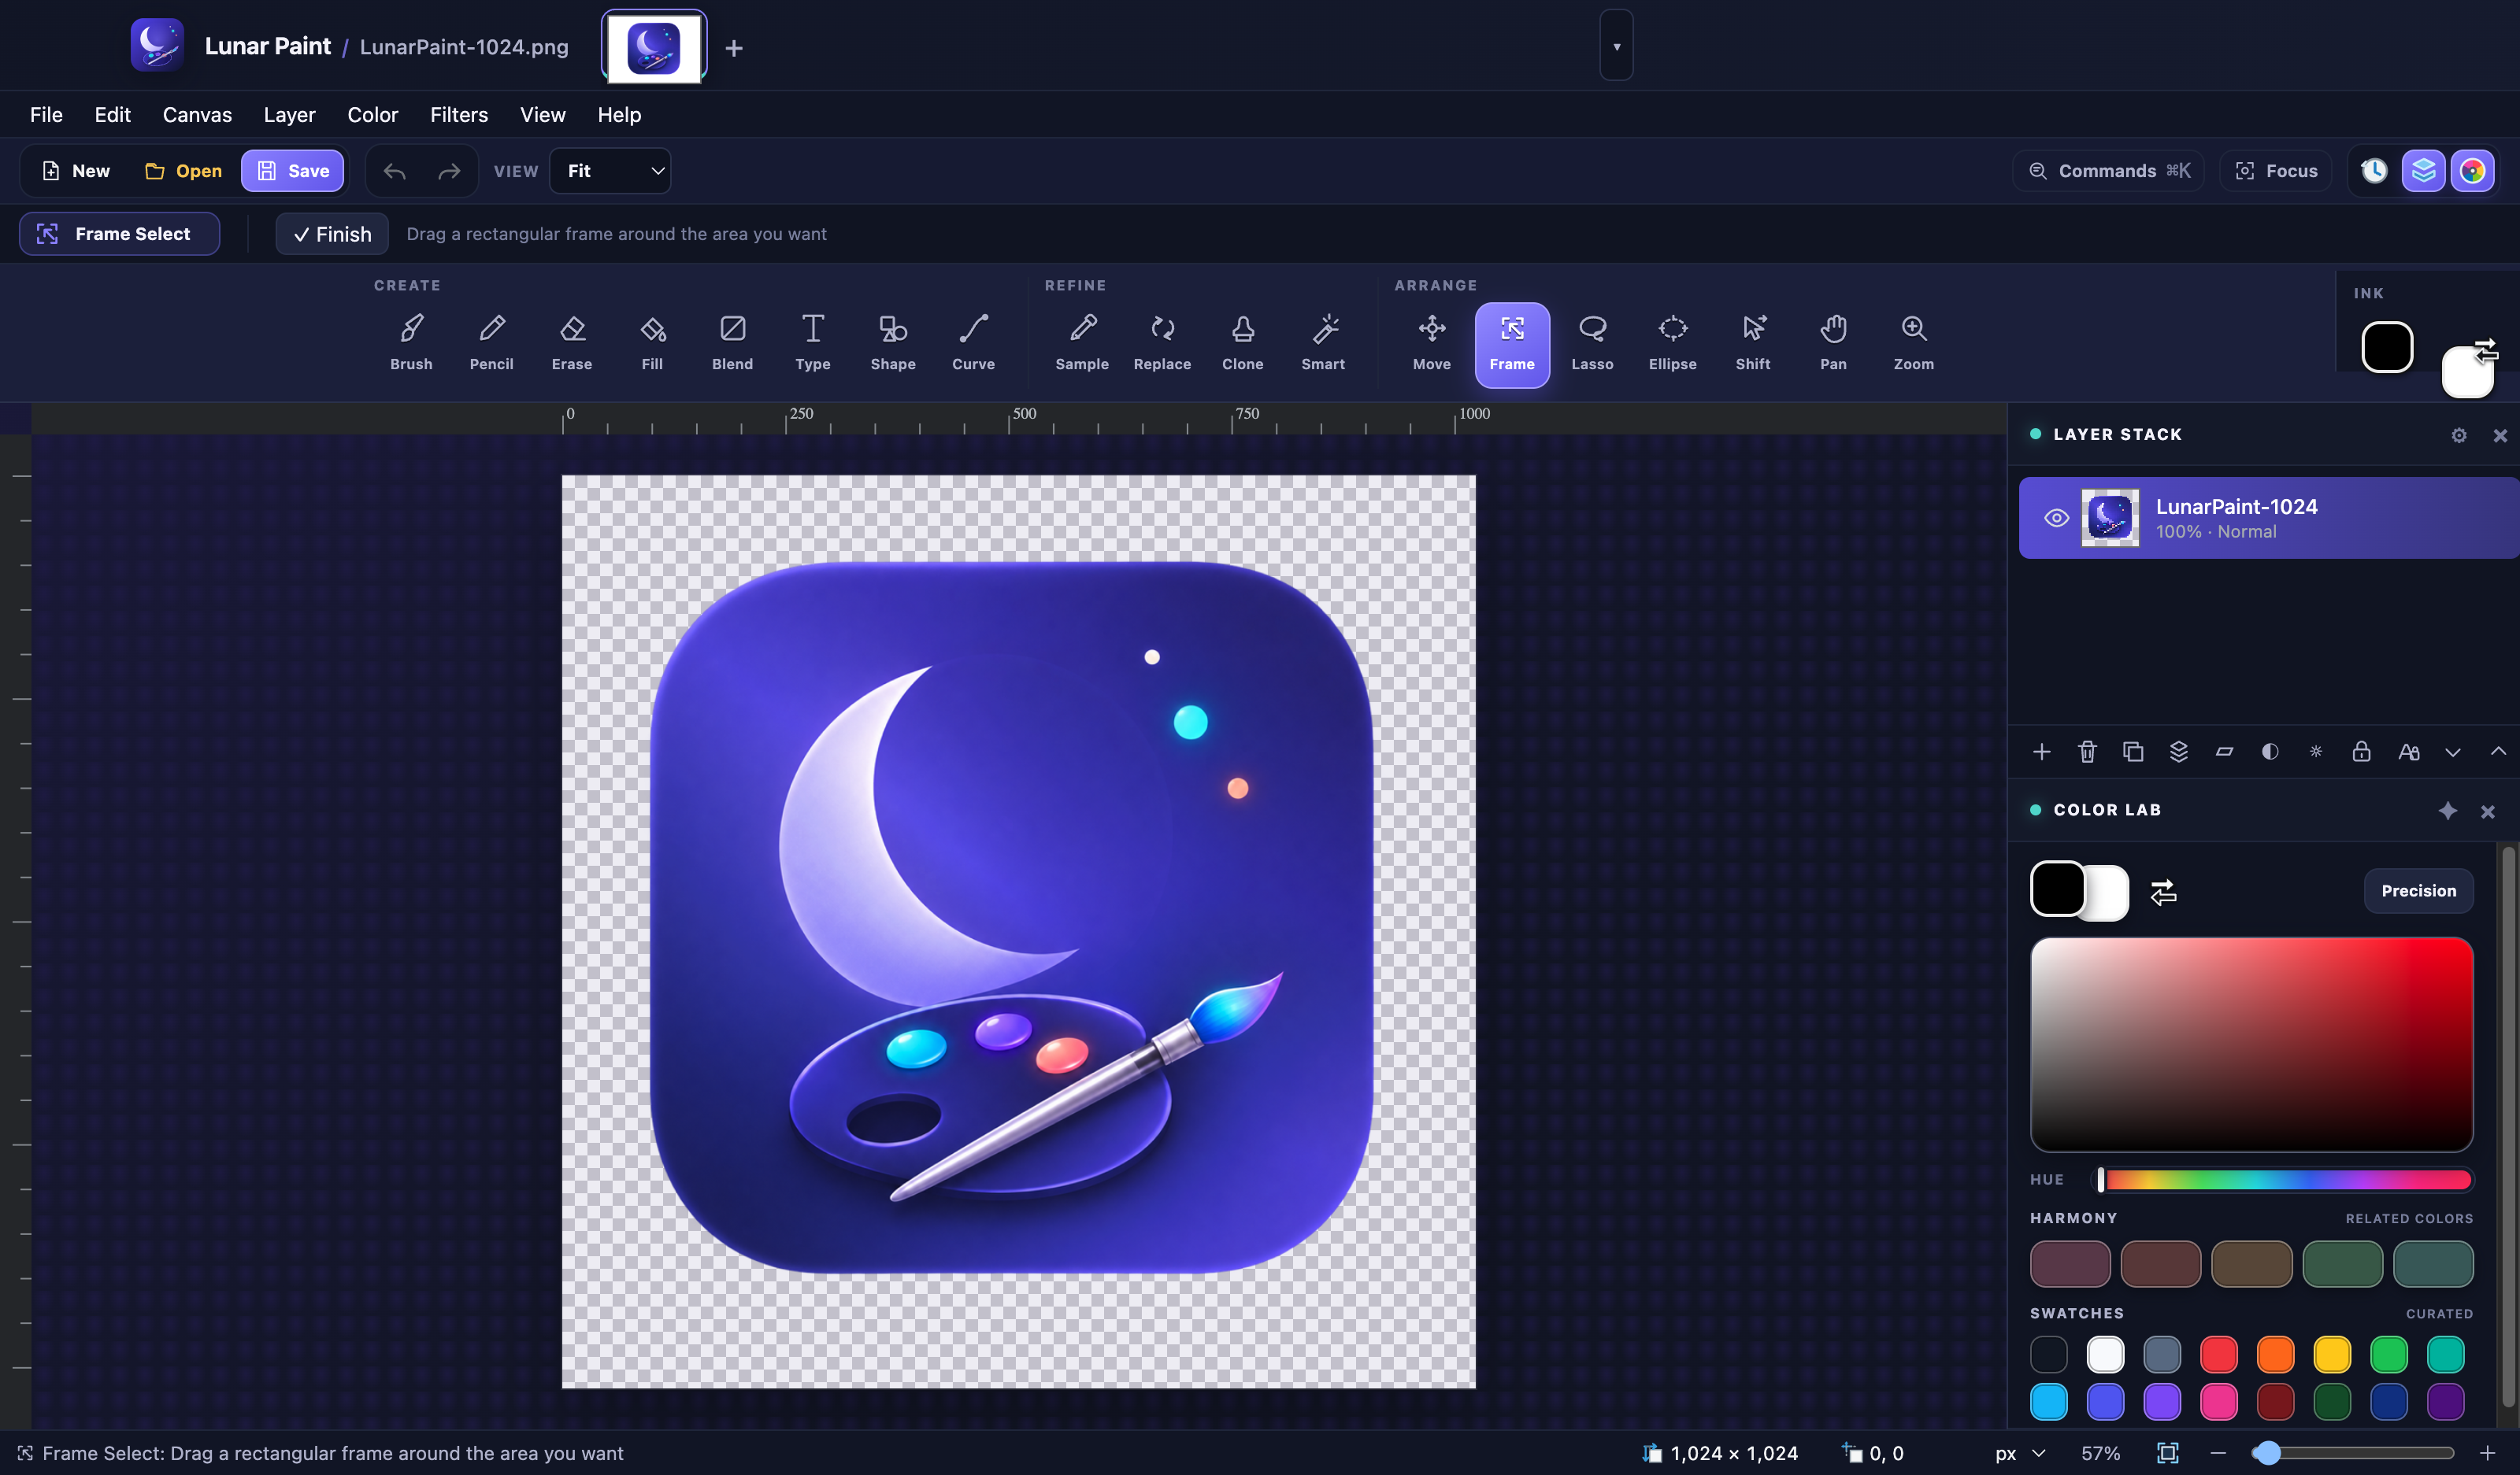This screenshot has width=2520, height=1475.
Task: Pick the orange swatch
Action: tap(2275, 1354)
